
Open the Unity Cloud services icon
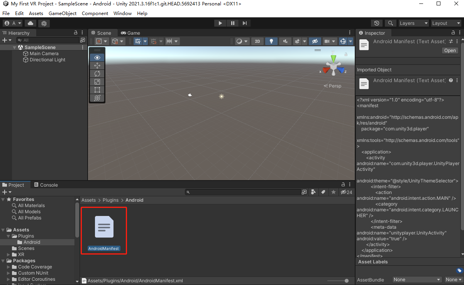(30, 23)
